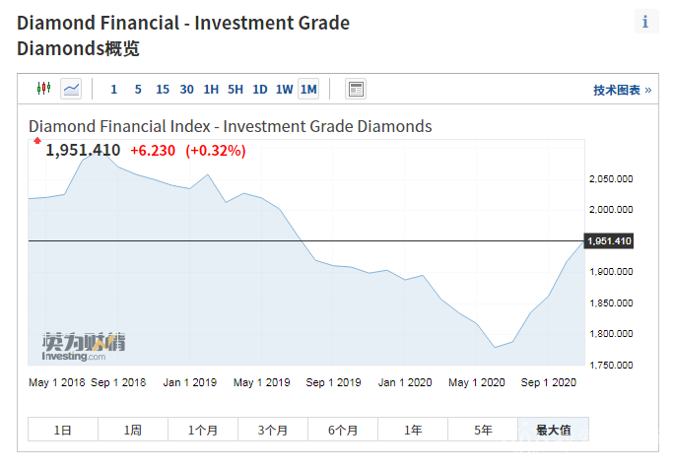Viewport: 674px width, 470px height.
Task: Click the Investing.com watermark logo
Action: (x=84, y=345)
